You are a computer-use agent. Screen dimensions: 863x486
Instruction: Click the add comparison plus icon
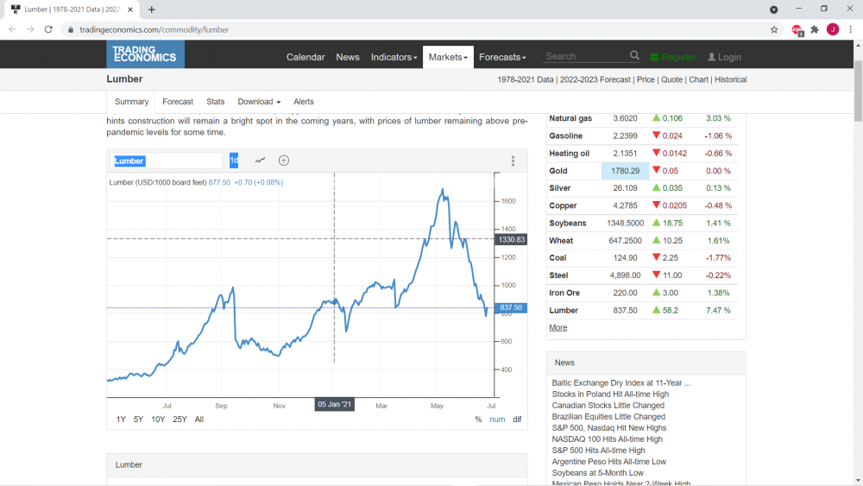point(283,161)
